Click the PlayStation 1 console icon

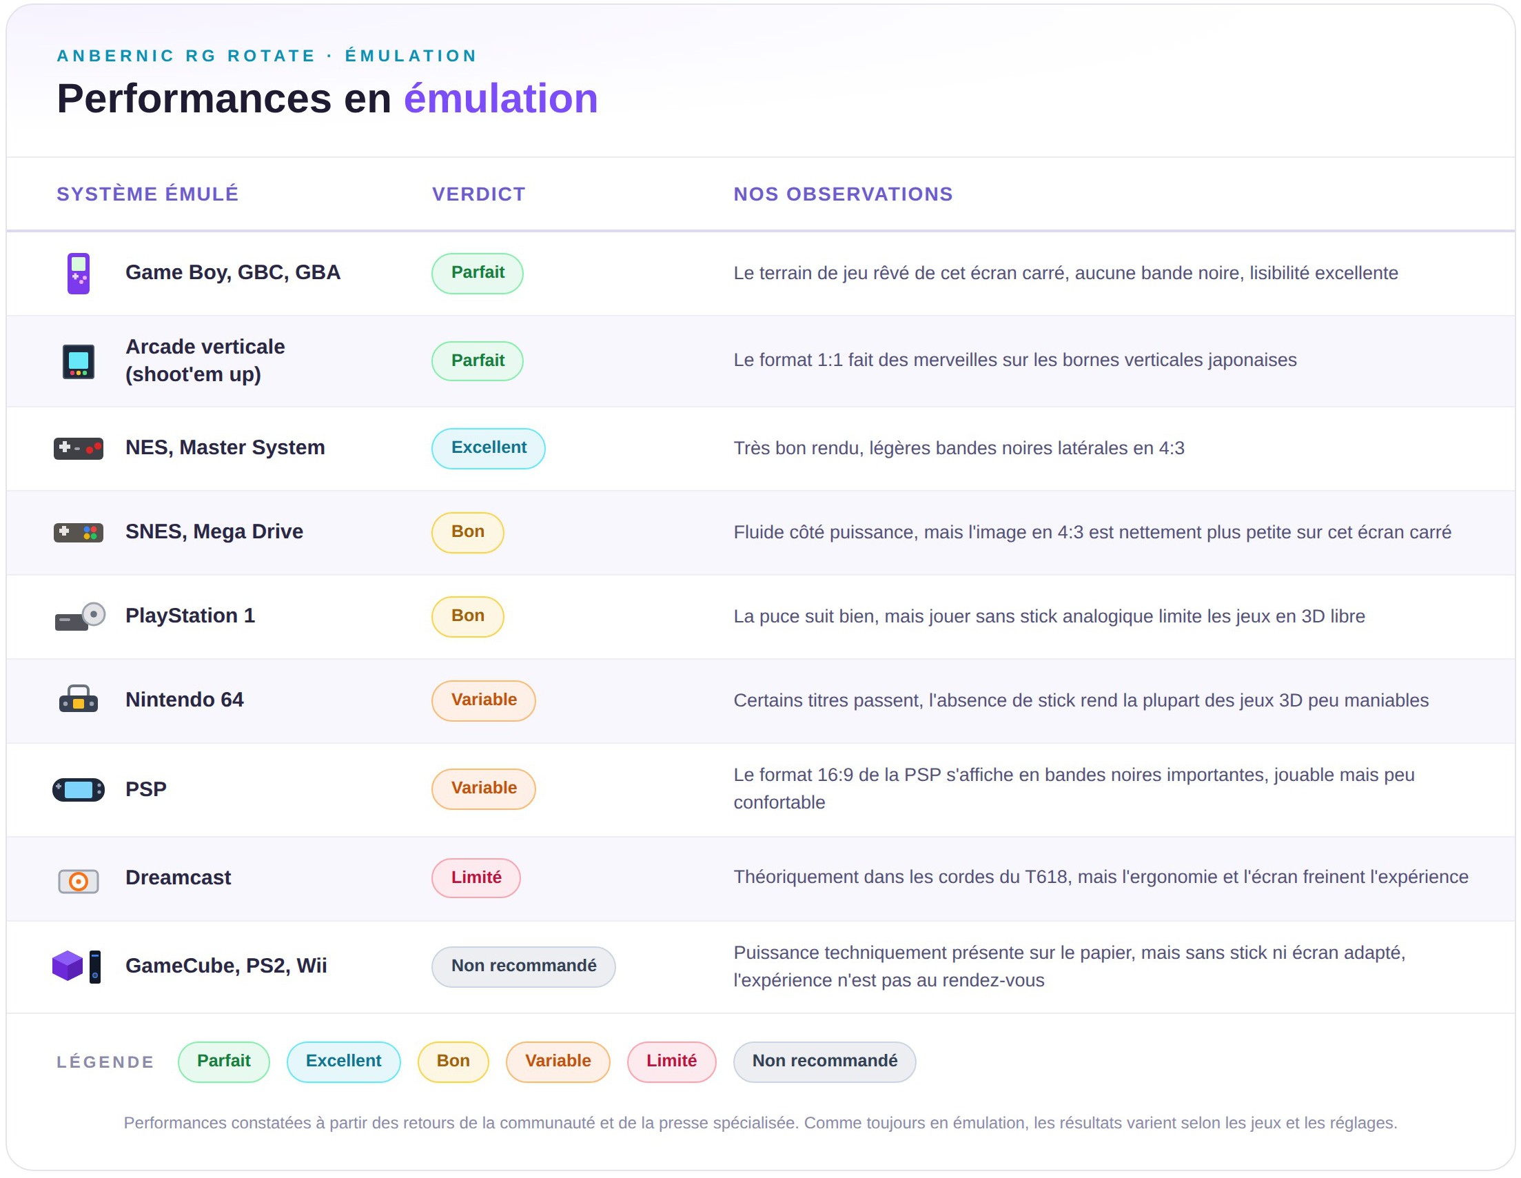pyautogui.click(x=79, y=616)
